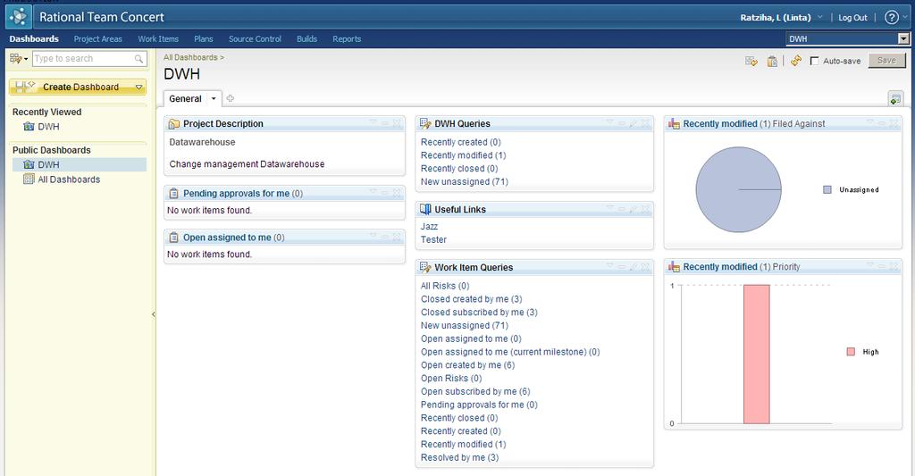Click chart icon of Priority widget
The height and width of the screenshot is (476, 915).
point(674,267)
